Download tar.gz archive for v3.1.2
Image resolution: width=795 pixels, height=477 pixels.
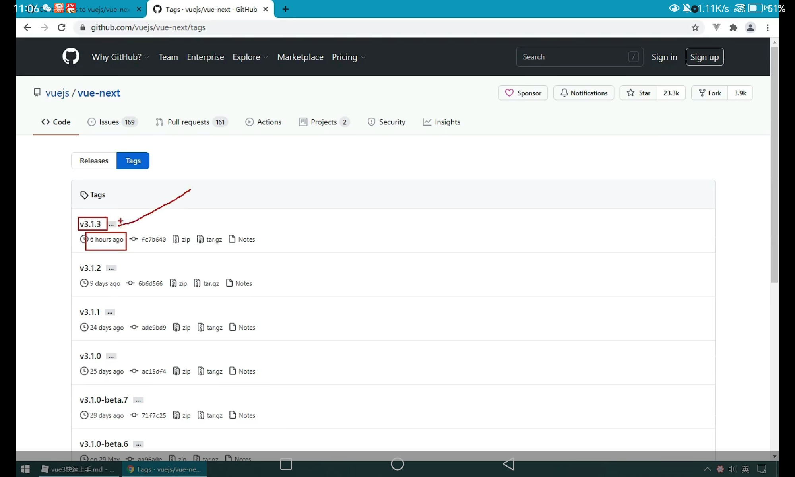tap(207, 283)
